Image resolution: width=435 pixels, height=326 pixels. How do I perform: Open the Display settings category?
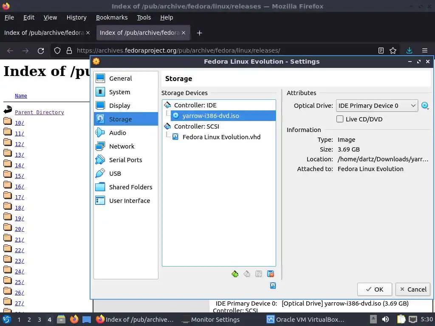126,106
